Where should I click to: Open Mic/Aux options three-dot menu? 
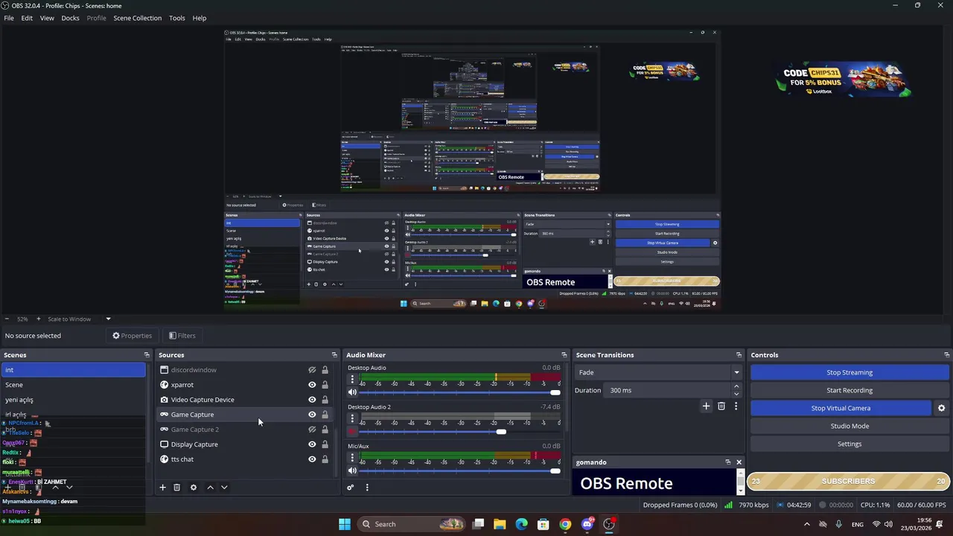point(352,458)
